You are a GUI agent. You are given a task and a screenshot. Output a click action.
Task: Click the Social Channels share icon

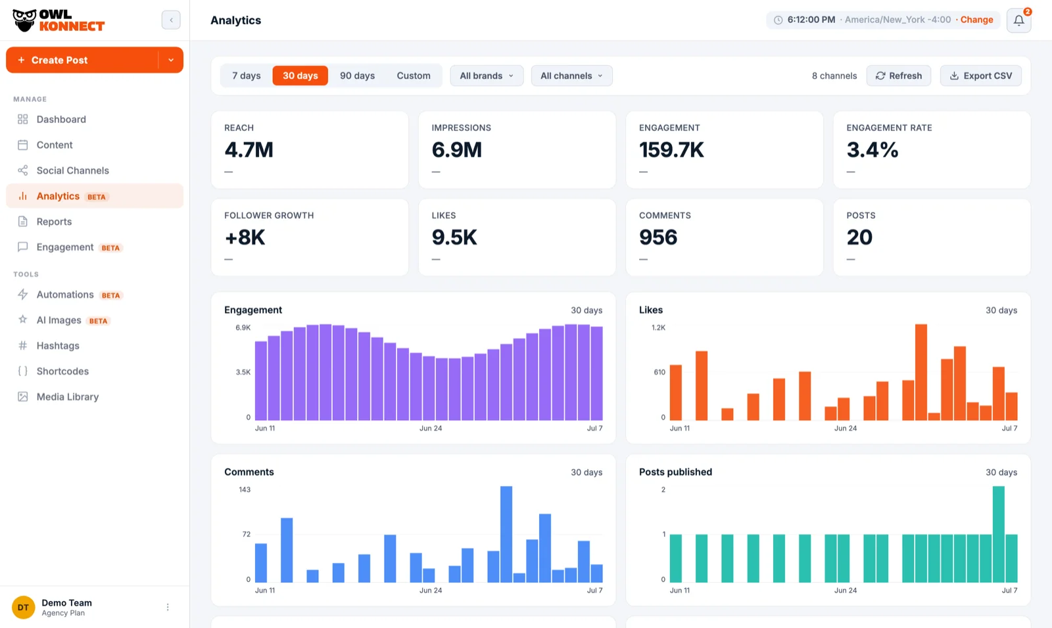[x=23, y=170]
